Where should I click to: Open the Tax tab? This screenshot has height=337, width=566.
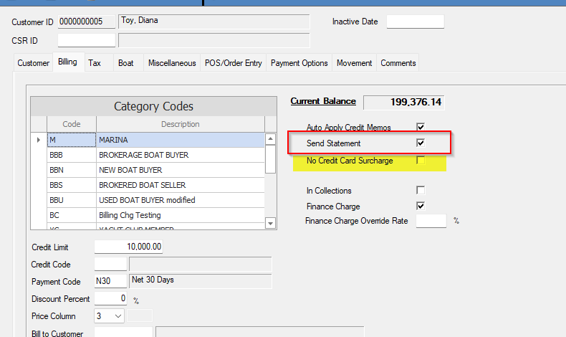95,63
